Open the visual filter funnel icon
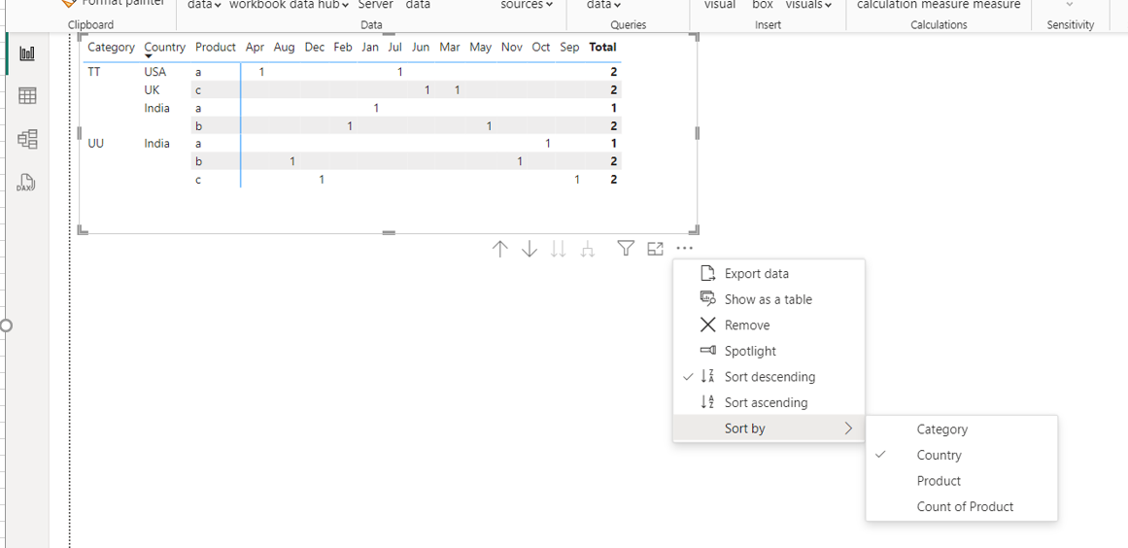The height and width of the screenshot is (548, 1128). (626, 249)
